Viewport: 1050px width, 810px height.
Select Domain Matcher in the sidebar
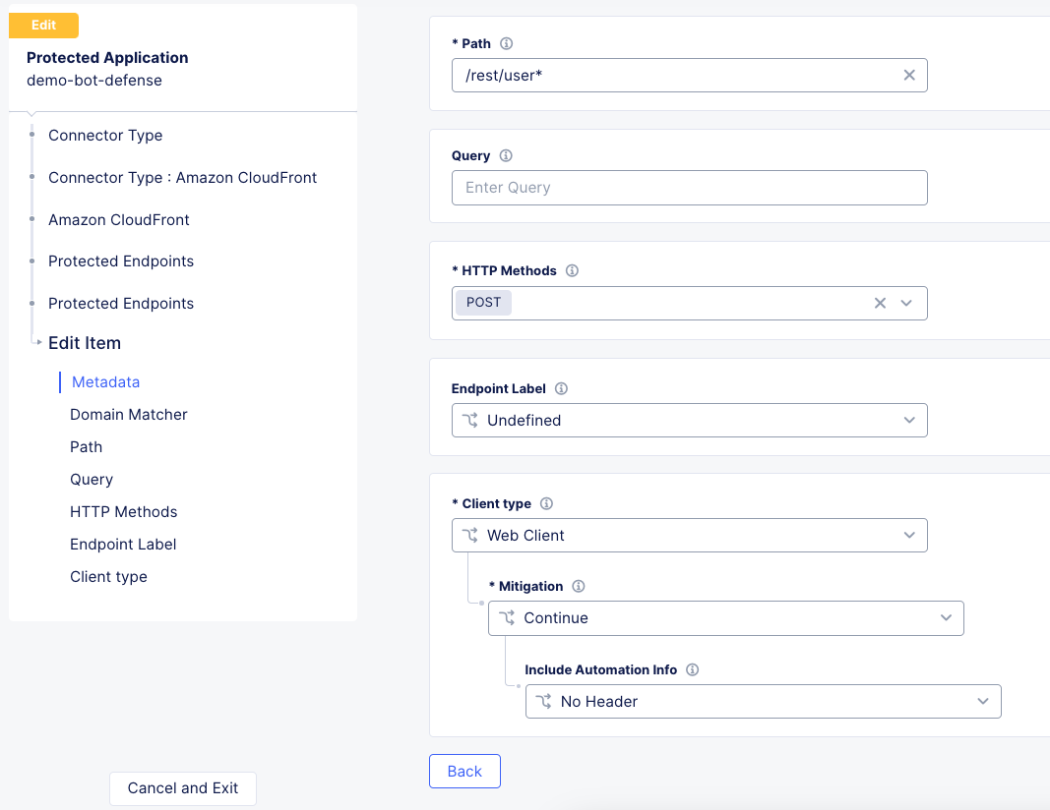point(128,414)
